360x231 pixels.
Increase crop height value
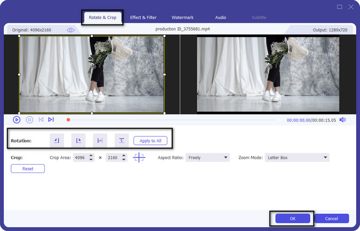124,156
